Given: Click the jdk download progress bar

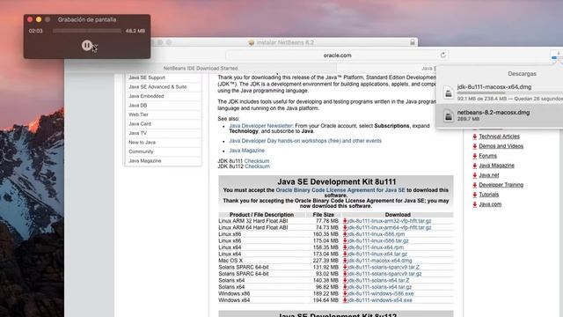Looking at the screenshot, I should pos(510,92).
